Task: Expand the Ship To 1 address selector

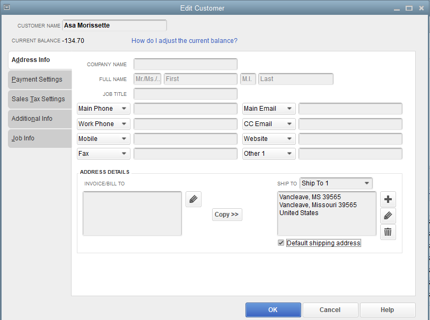Action: point(336,183)
